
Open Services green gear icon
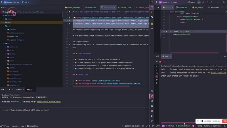coord(152,106)
